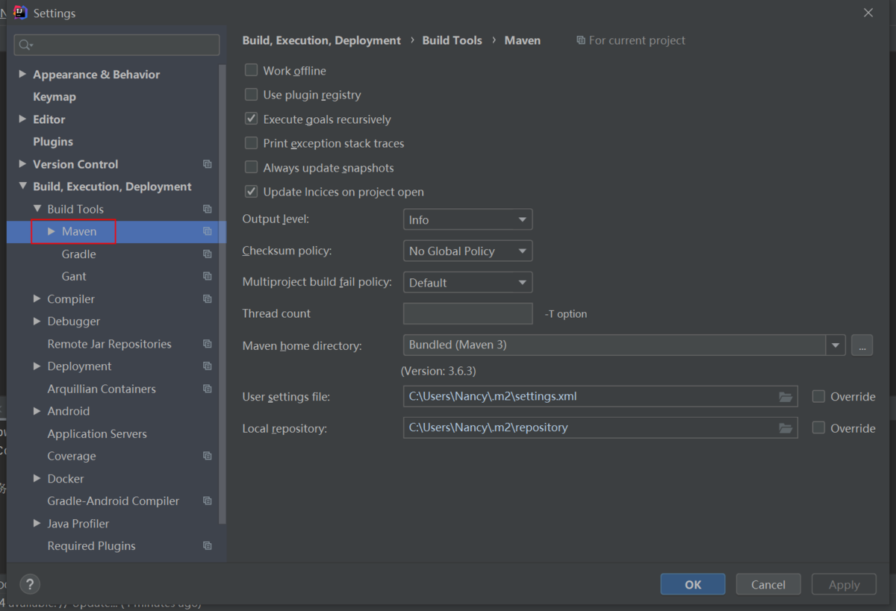
Task: Select Gradle under Build Tools
Action: click(x=79, y=254)
